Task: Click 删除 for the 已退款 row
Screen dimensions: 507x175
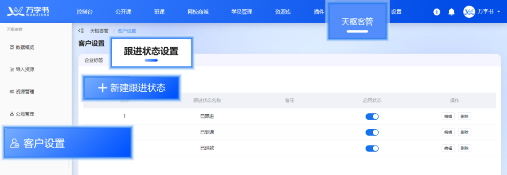Action: coord(464,148)
